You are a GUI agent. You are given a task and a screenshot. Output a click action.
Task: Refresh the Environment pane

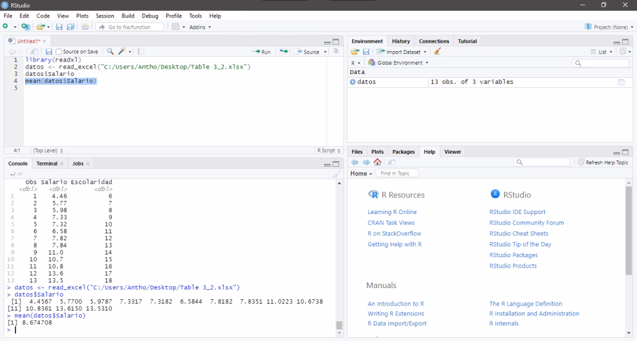[x=622, y=52]
